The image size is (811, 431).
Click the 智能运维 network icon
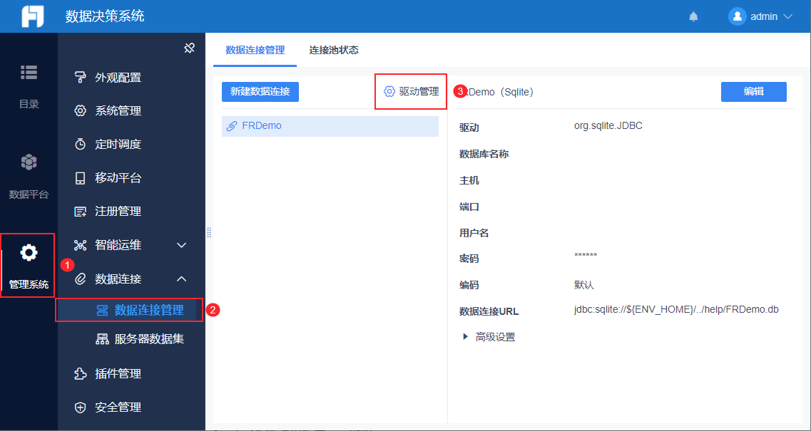click(80, 245)
